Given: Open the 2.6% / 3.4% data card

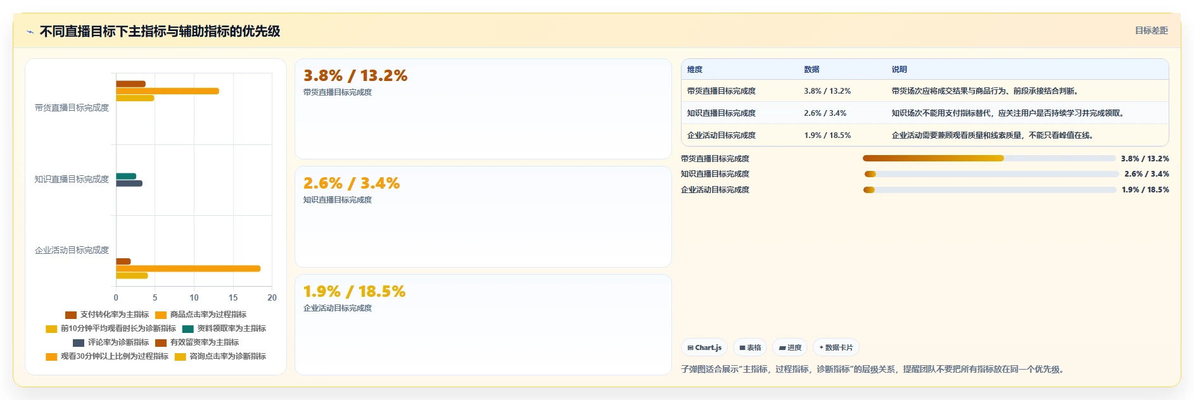Looking at the screenshot, I should (483, 216).
